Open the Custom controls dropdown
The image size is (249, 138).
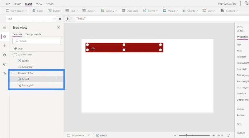[x=229, y=11]
